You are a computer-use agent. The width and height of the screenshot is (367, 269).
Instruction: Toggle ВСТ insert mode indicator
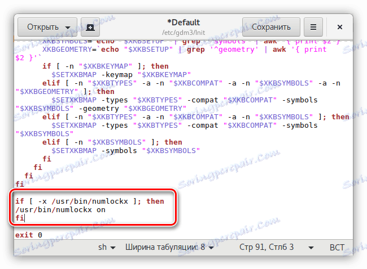(337, 247)
